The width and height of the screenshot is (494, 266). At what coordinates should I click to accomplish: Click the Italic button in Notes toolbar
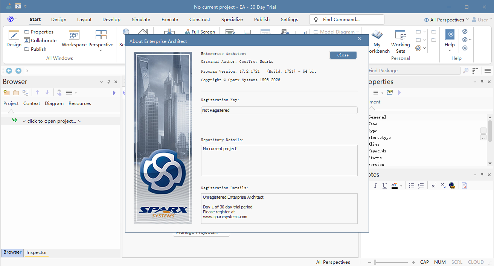point(375,185)
